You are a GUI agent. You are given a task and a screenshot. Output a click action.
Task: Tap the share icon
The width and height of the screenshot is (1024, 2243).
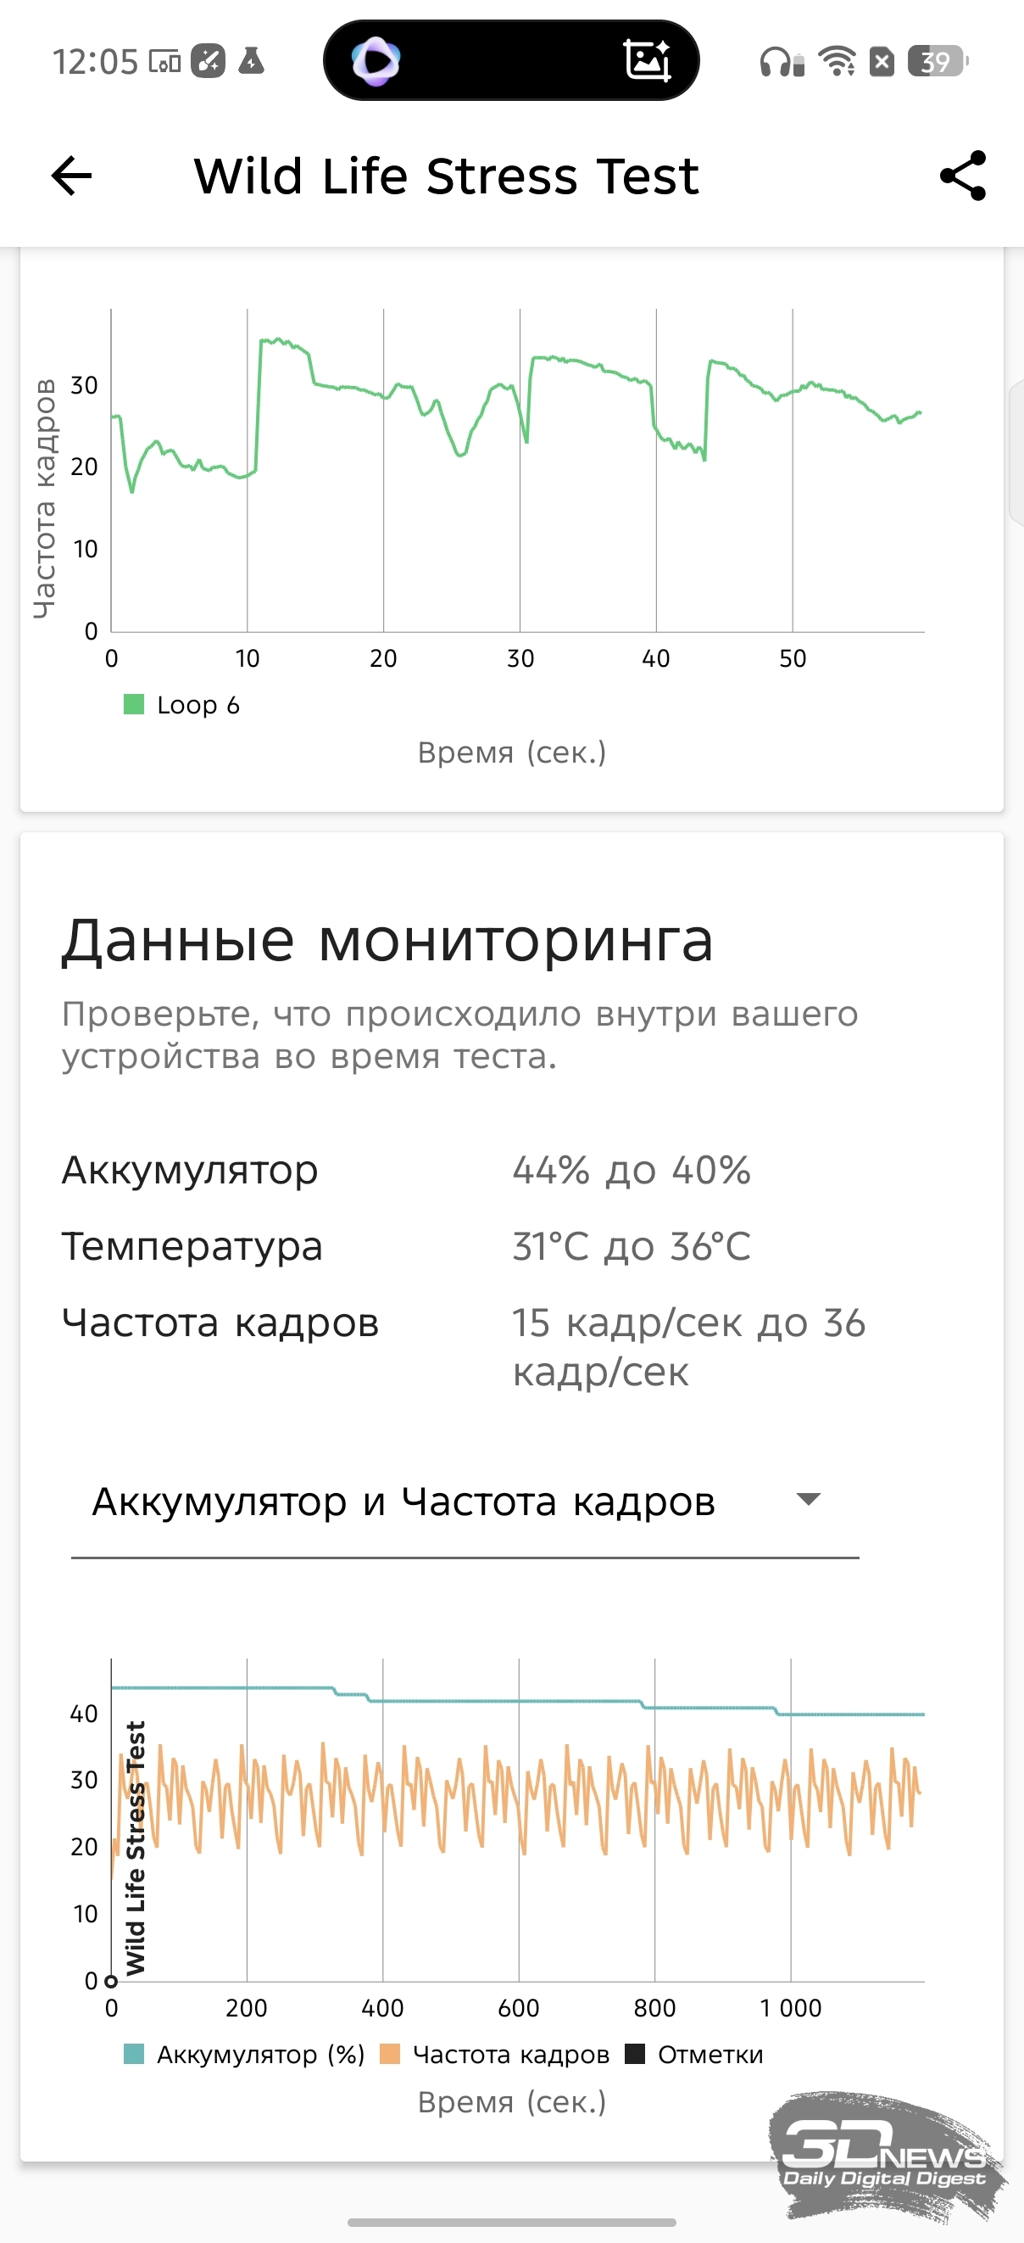coord(963,176)
